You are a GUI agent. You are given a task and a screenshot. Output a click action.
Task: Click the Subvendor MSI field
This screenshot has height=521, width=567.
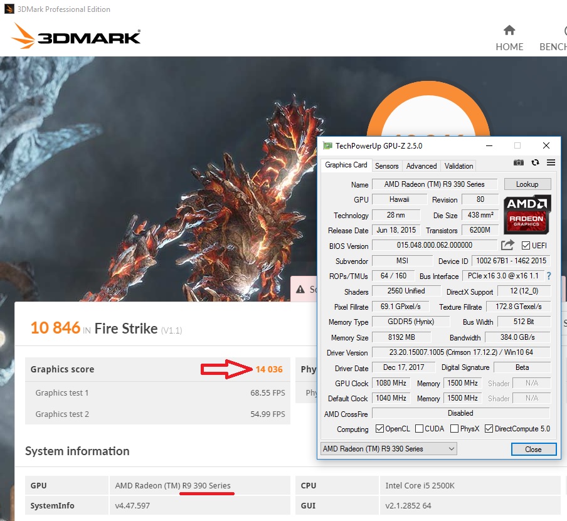click(402, 261)
